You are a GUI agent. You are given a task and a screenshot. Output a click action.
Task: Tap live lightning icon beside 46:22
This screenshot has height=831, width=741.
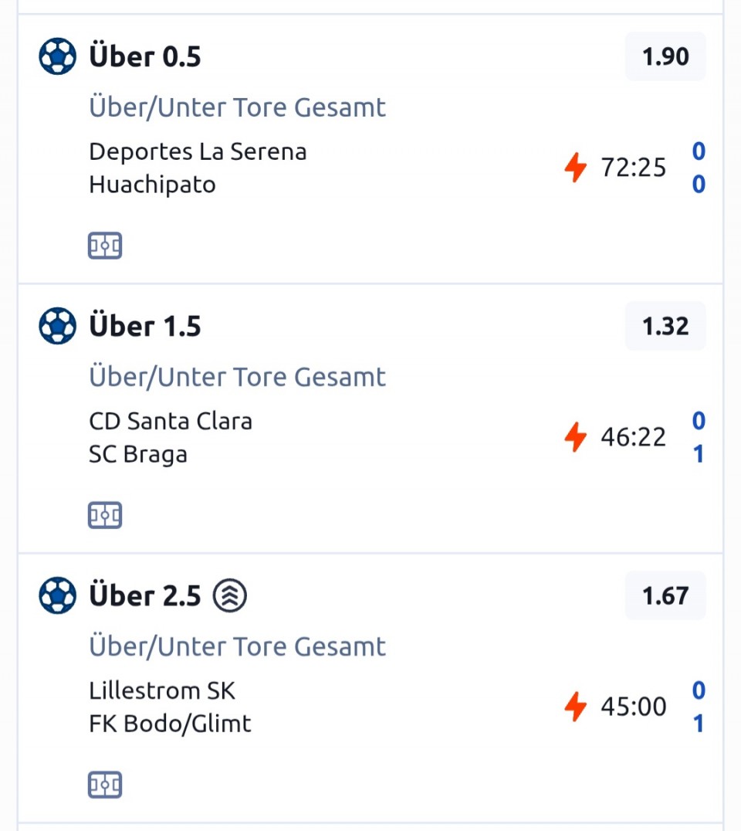575,437
